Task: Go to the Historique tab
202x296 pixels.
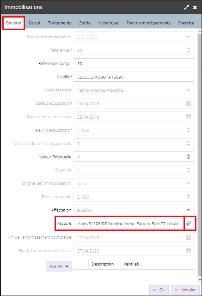Action: point(109,23)
